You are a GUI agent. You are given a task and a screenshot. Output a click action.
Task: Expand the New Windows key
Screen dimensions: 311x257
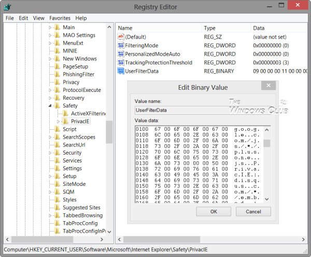pos(50,59)
